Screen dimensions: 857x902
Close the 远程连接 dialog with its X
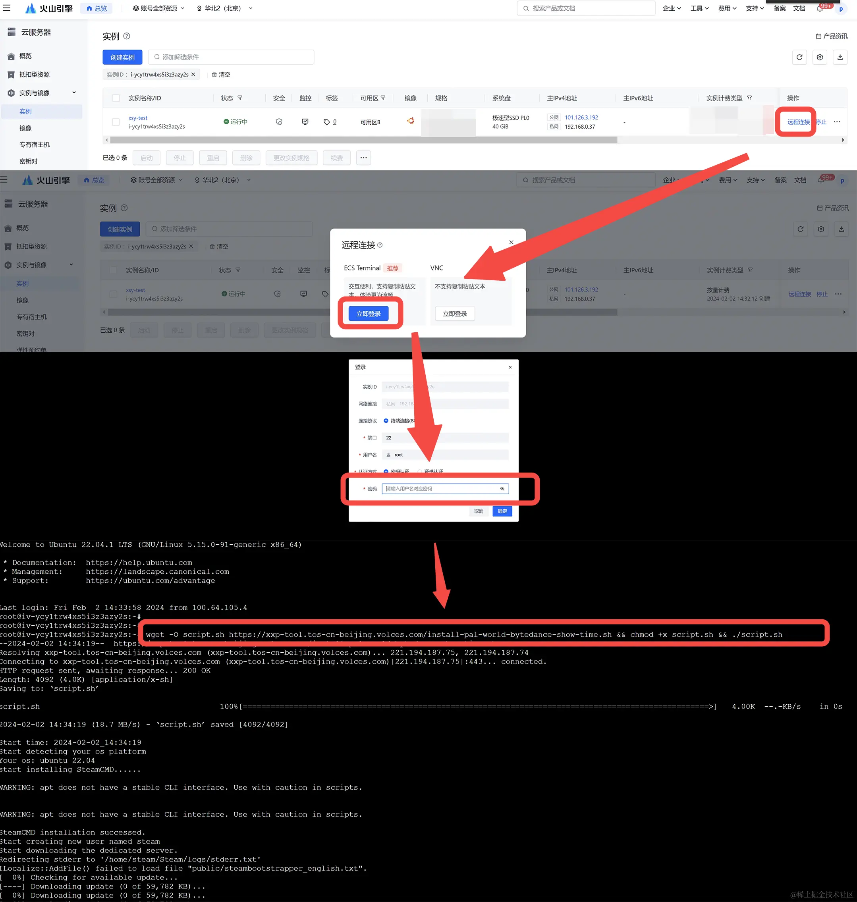[x=511, y=242]
